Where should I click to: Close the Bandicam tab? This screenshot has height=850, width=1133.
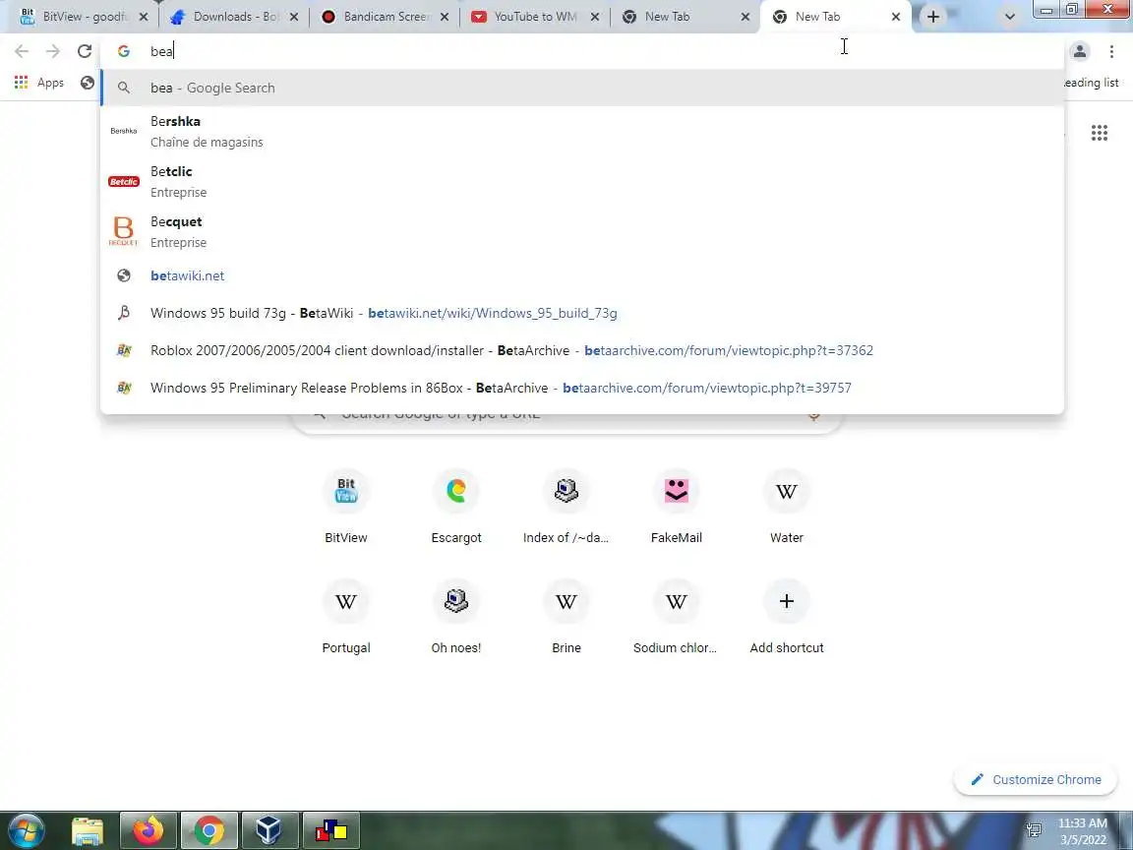(x=445, y=17)
